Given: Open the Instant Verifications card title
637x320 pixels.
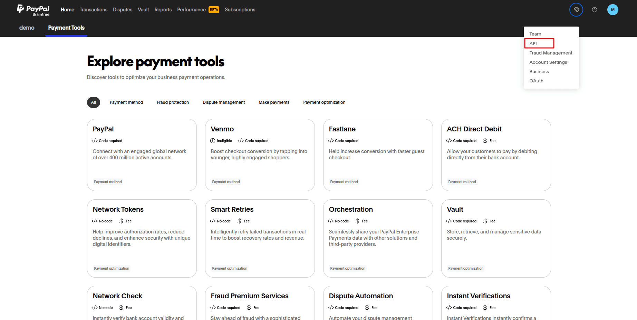Looking at the screenshot, I should click(479, 296).
